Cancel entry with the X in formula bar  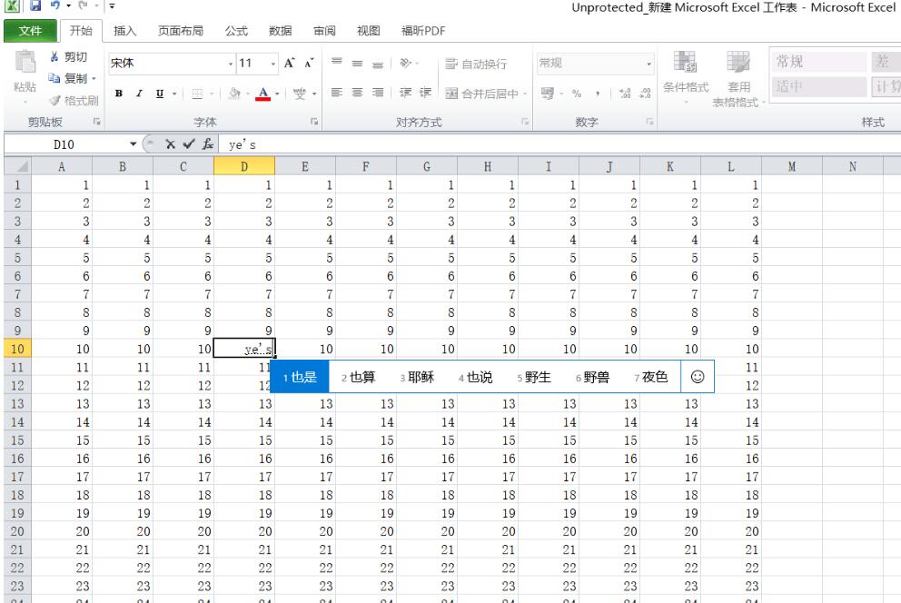pyautogui.click(x=170, y=144)
